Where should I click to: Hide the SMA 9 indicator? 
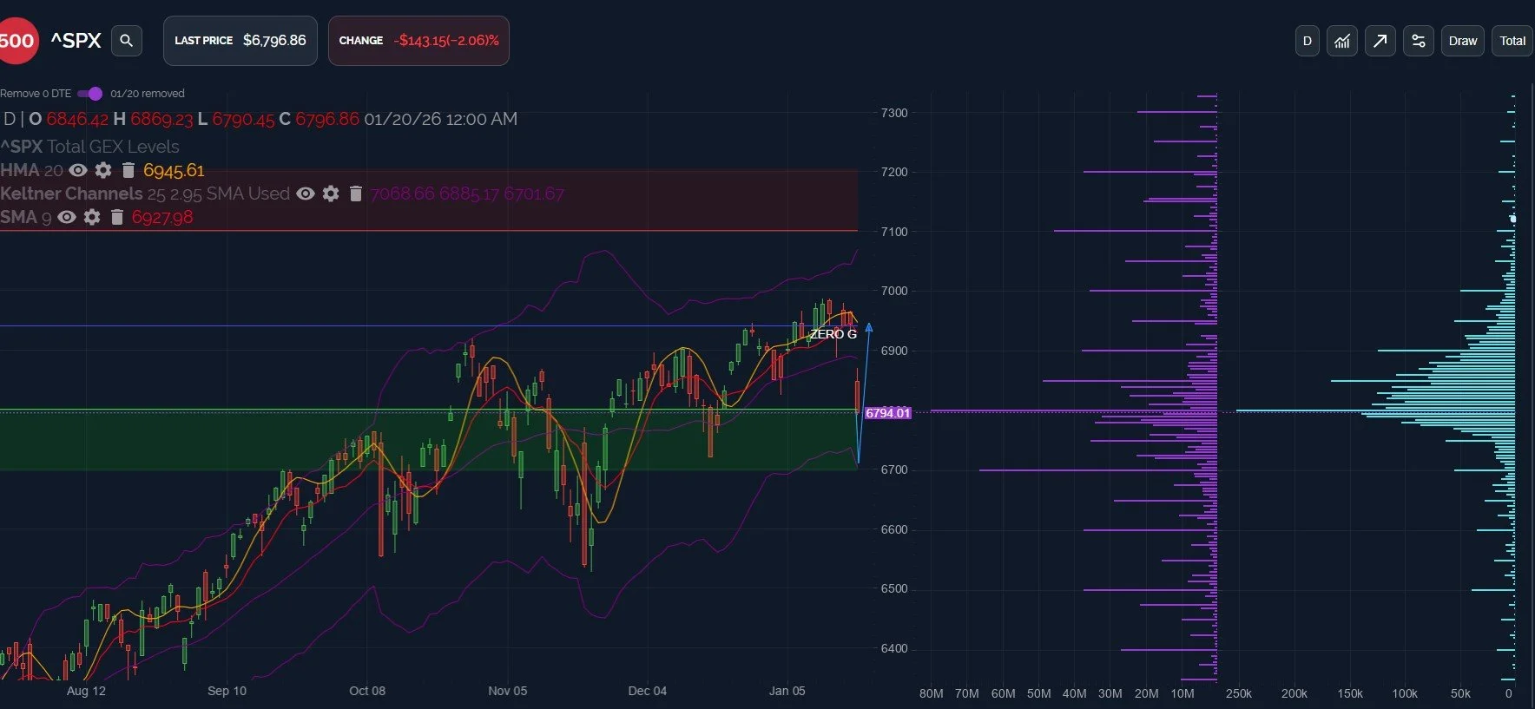click(x=67, y=217)
